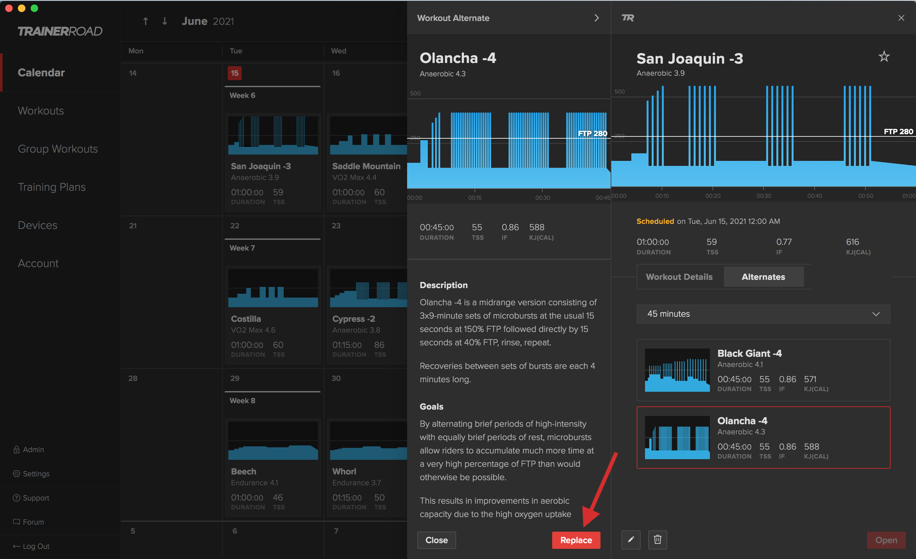Click the Week 8 label
This screenshot has height=559, width=916.
[x=242, y=401]
